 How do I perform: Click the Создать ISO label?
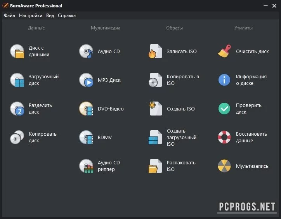(x=180, y=109)
